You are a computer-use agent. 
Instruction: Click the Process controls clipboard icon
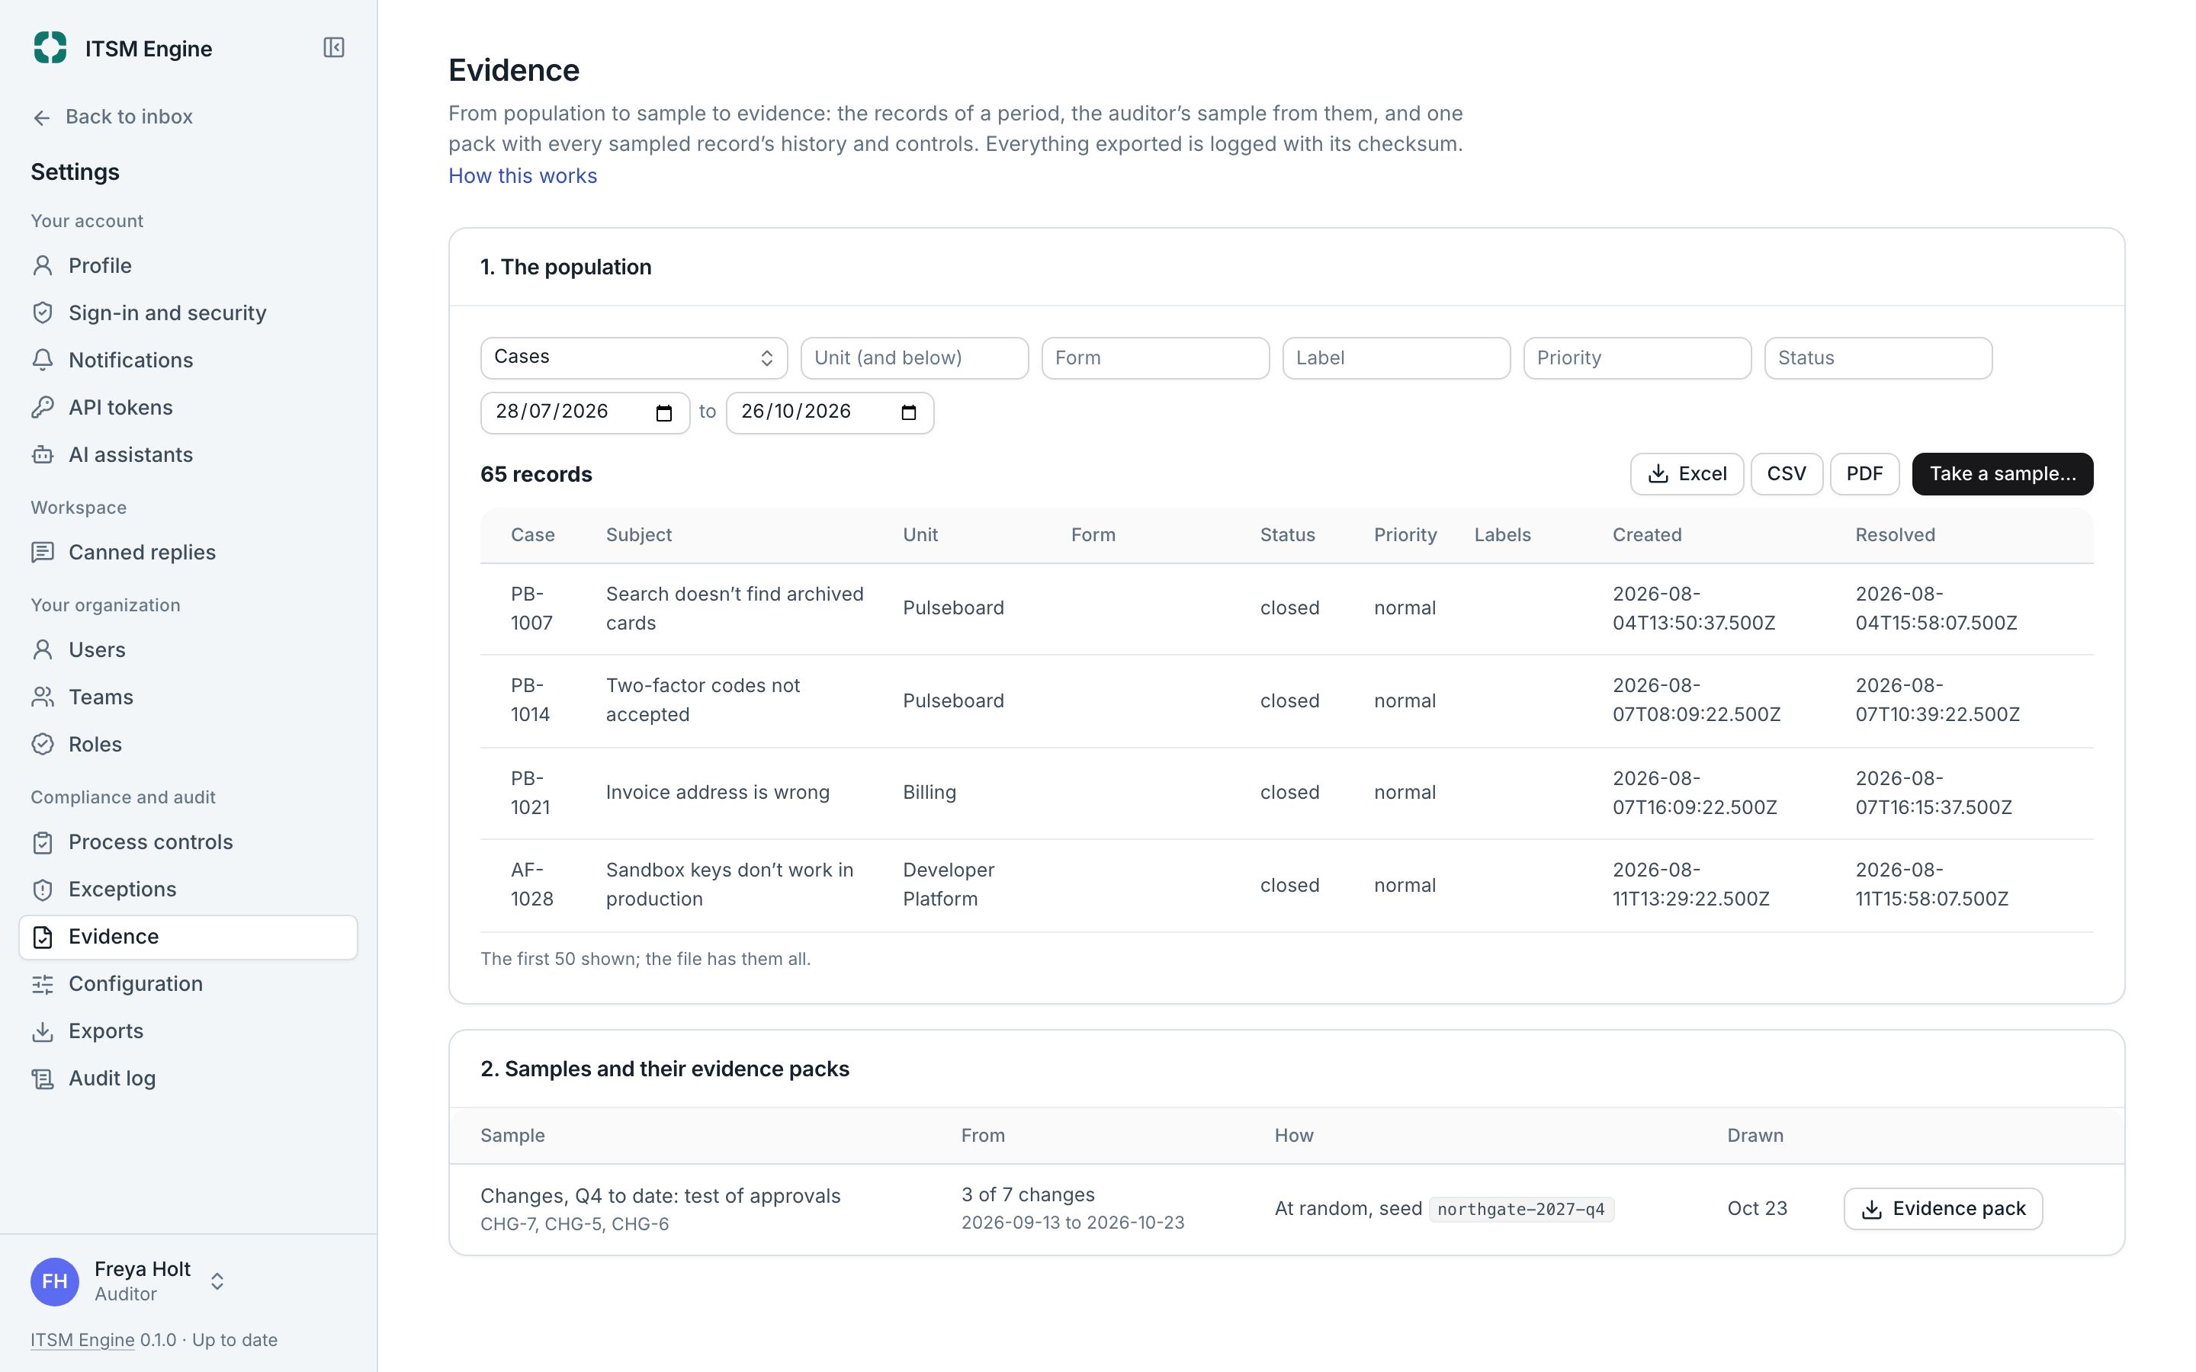pyautogui.click(x=43, y=842)
